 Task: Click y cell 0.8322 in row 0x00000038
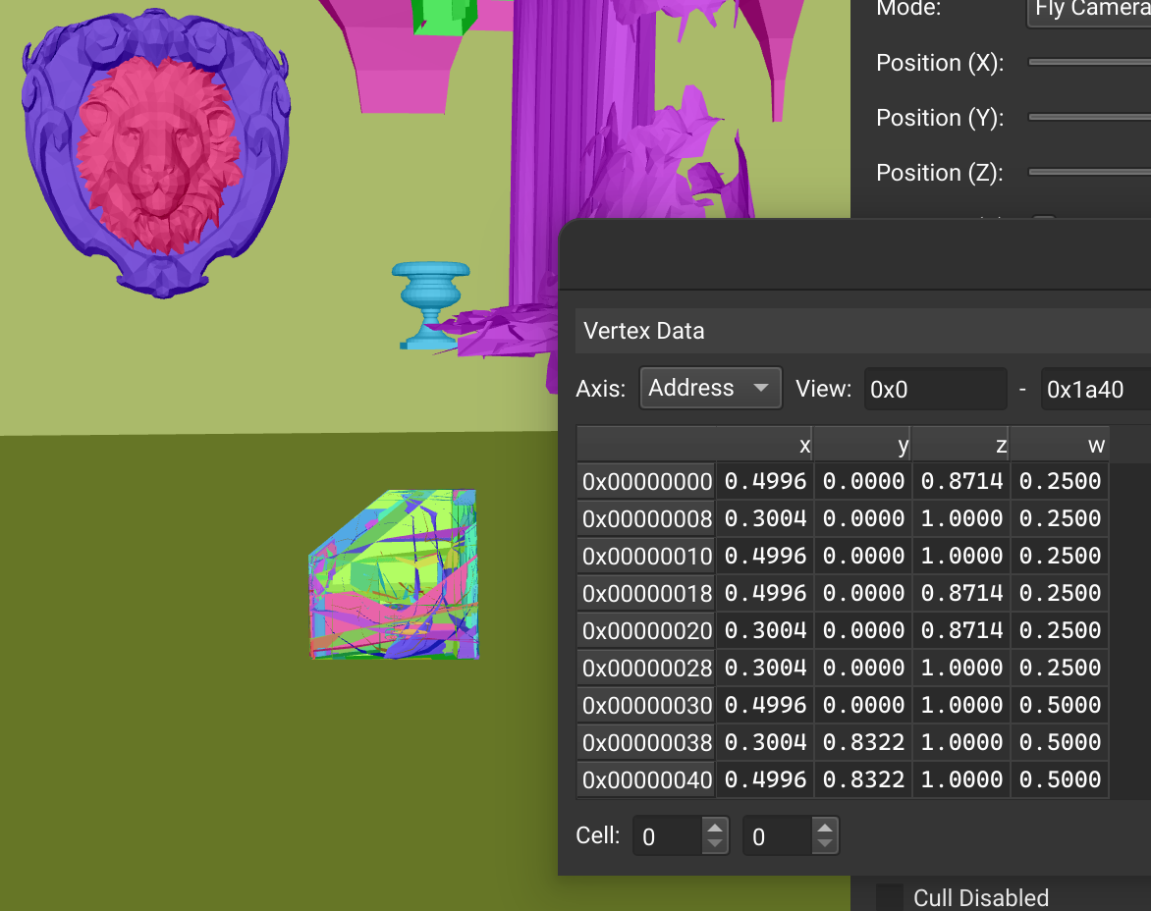(863, 742)
